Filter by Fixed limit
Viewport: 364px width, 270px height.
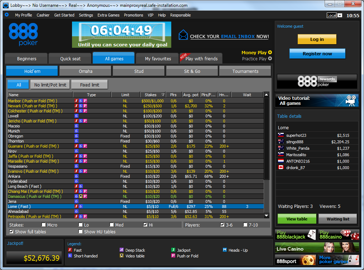tap(90, 85)
